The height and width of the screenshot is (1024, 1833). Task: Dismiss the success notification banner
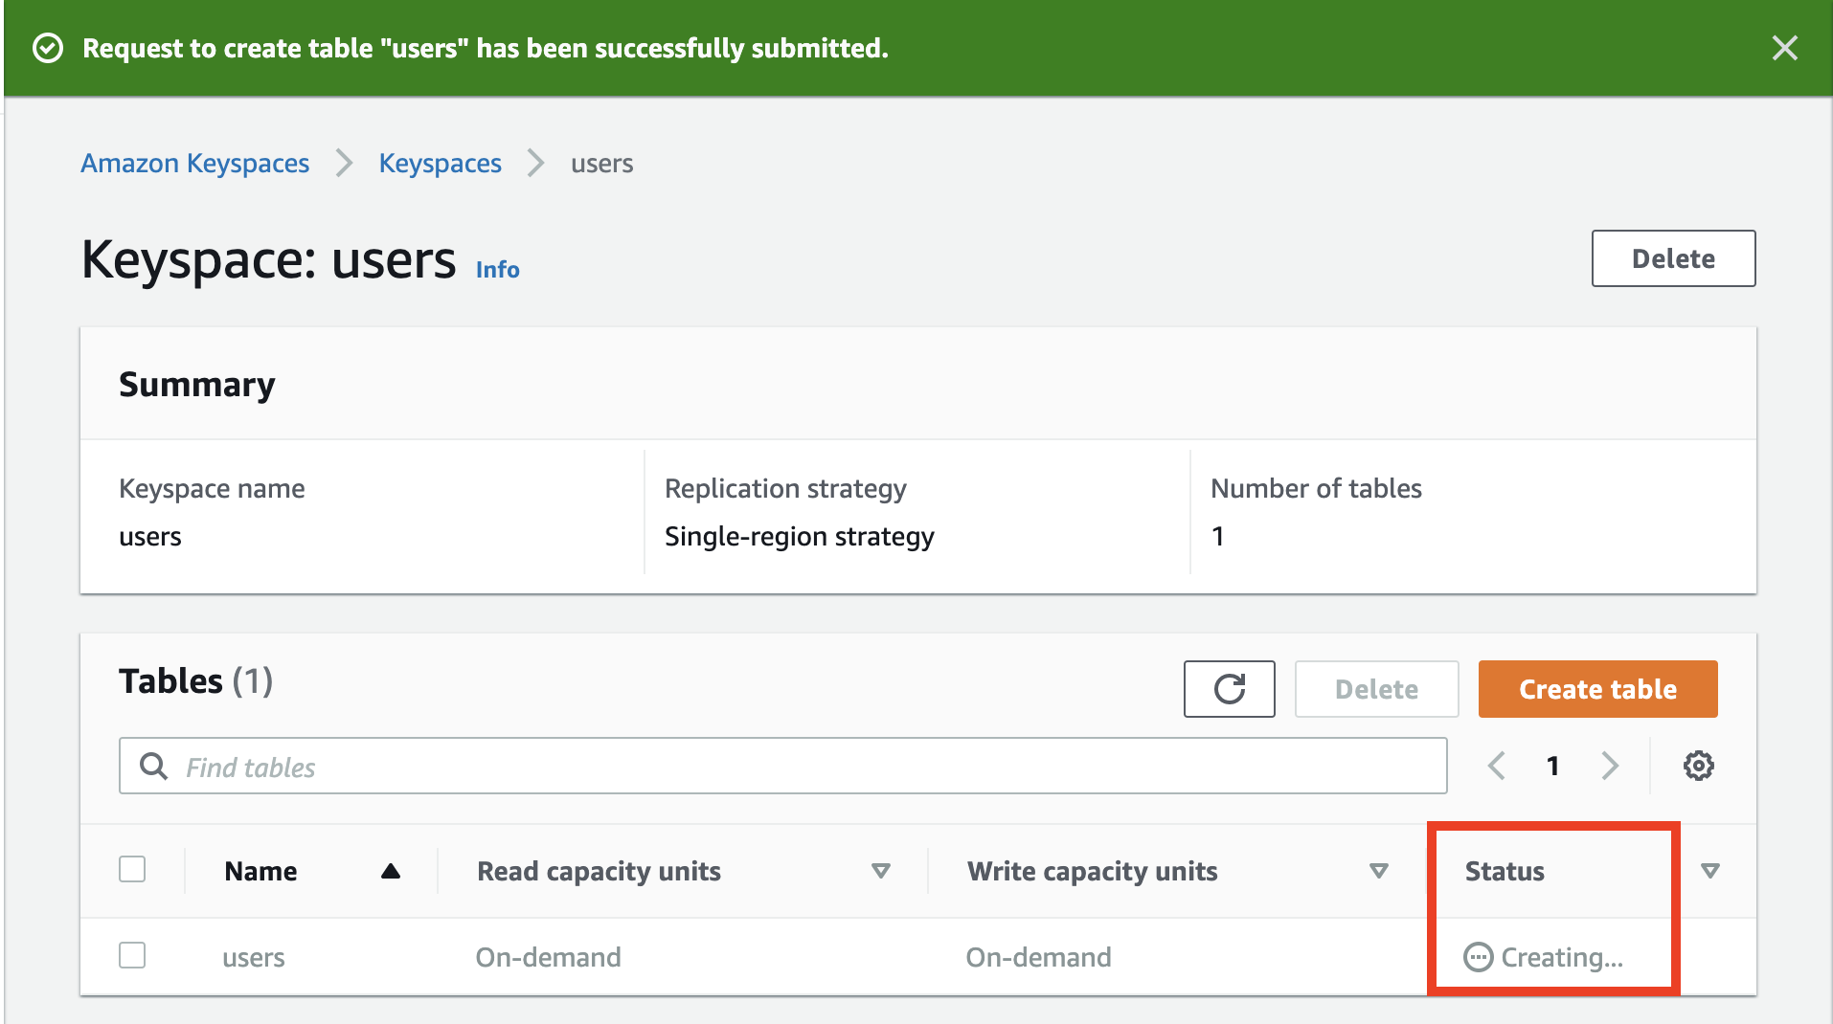[x=1785, y=48]
